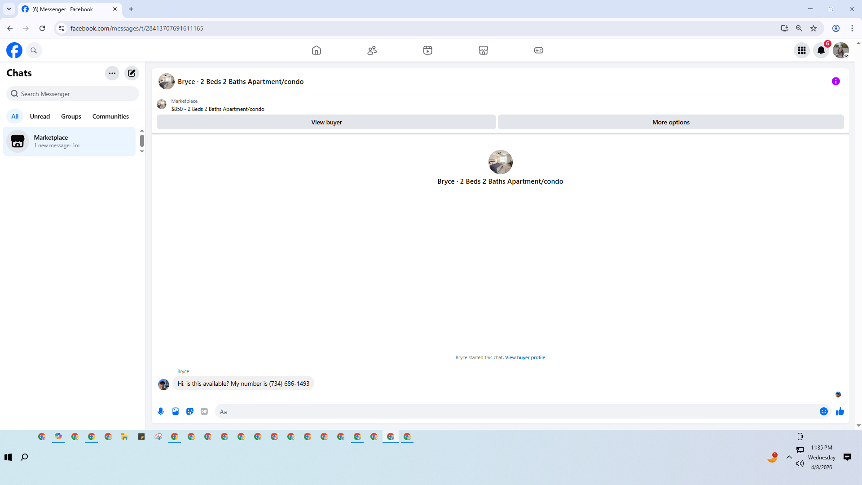Screen dimensions: 862x485
Task: Toggle the conversation information panel
Action: 836,81
